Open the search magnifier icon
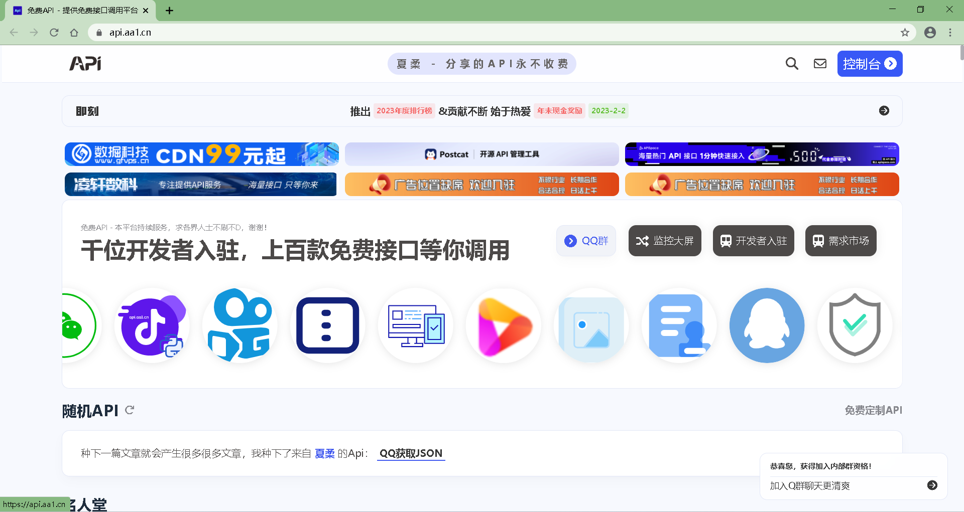The image size is (964, 512). click(x=792, y=64)
